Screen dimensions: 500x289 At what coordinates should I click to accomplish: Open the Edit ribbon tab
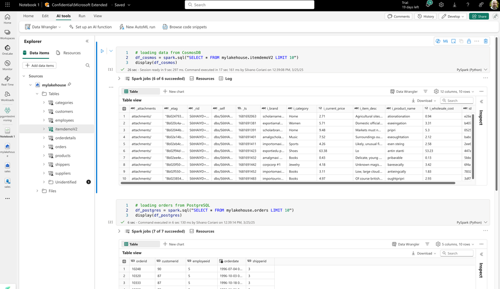tap(45, 16)
